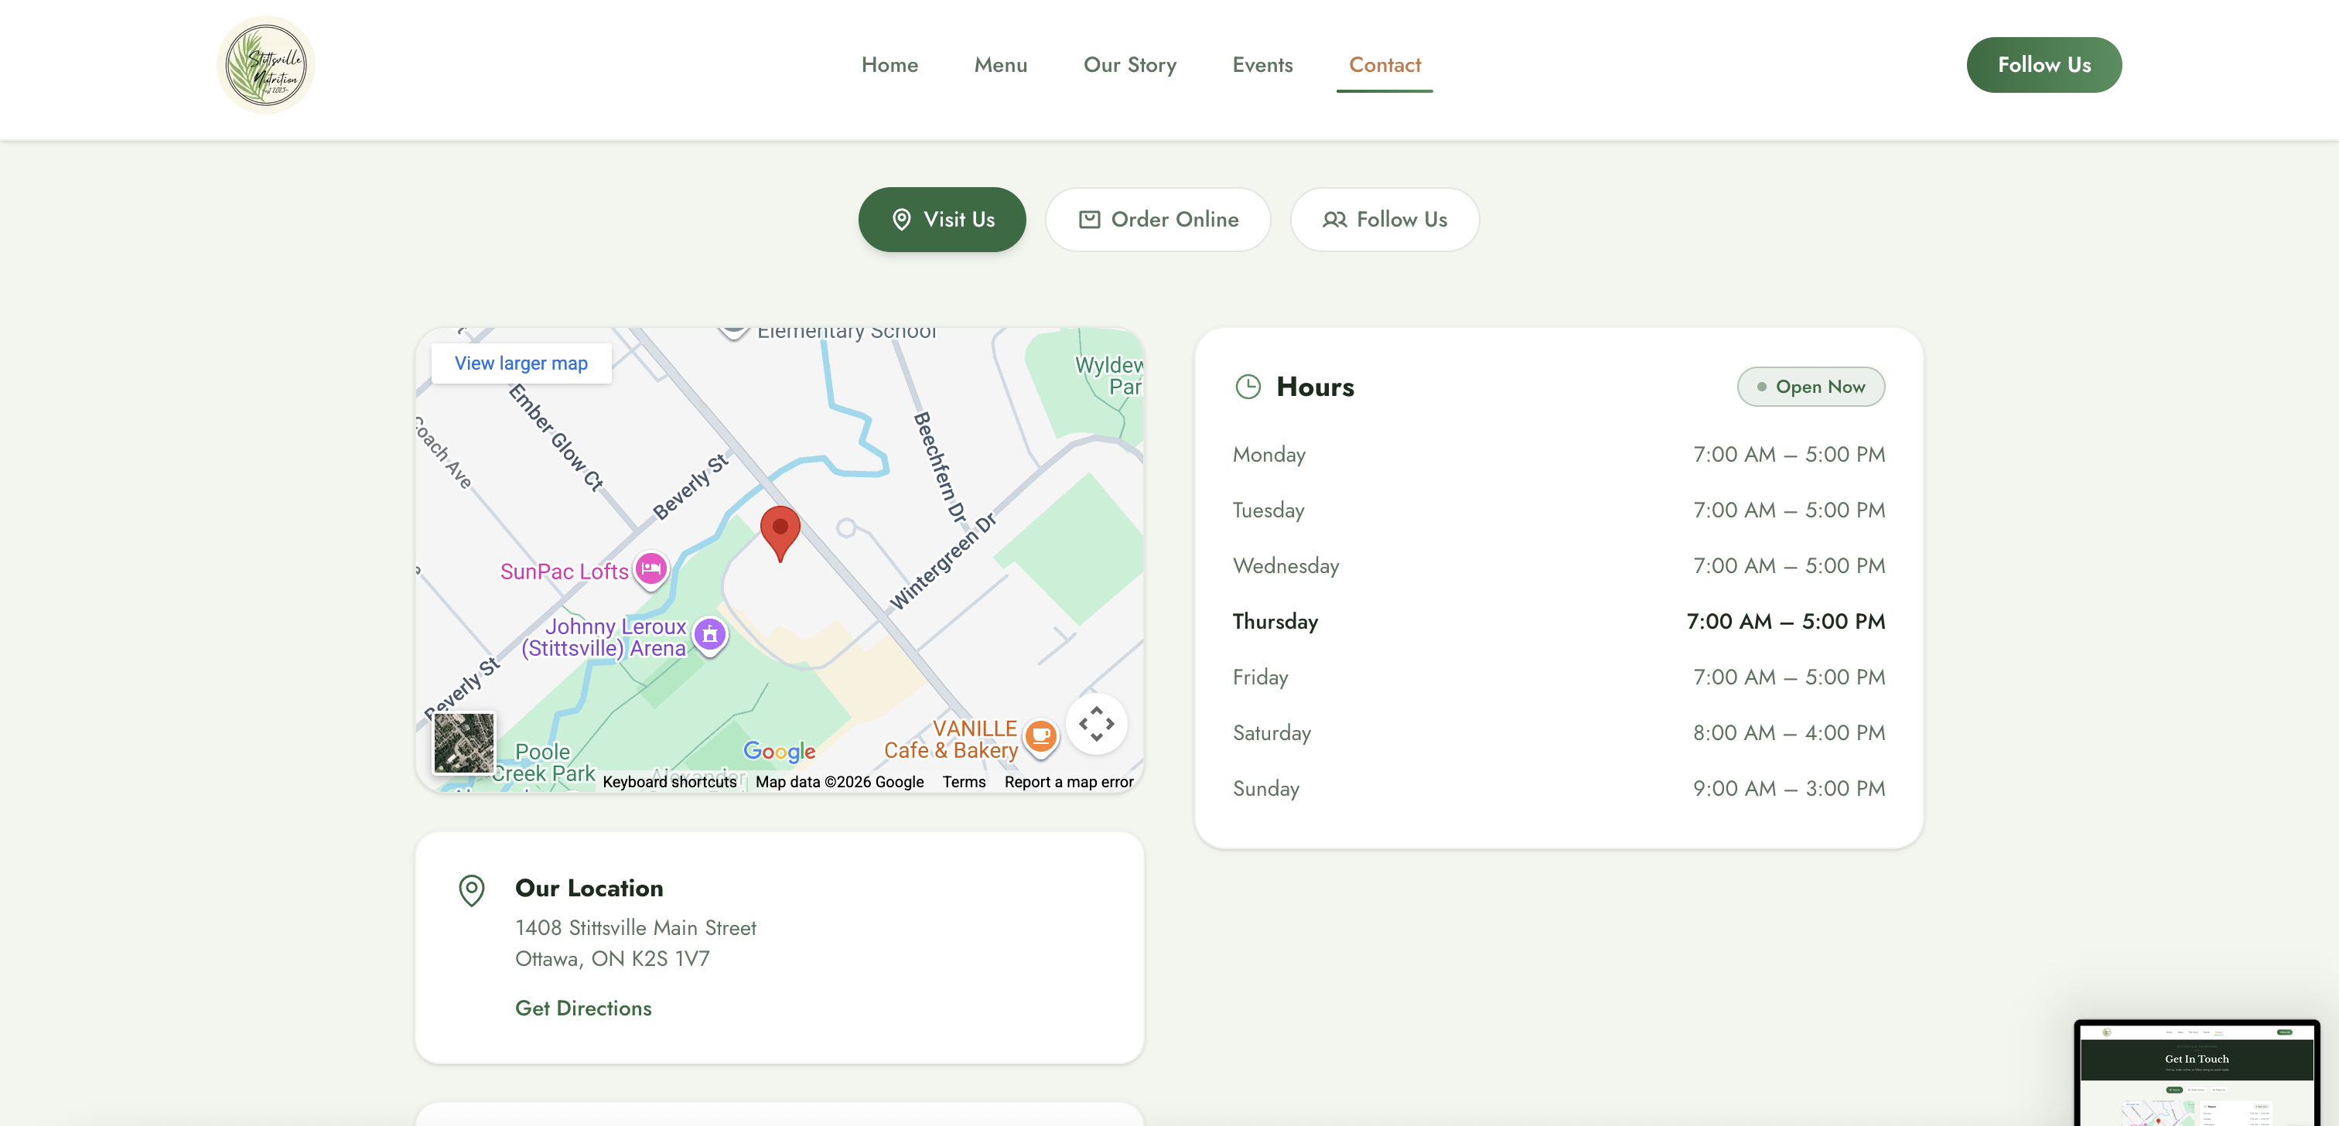Click the clock icon beside the Hours heading

(1248, 386)
